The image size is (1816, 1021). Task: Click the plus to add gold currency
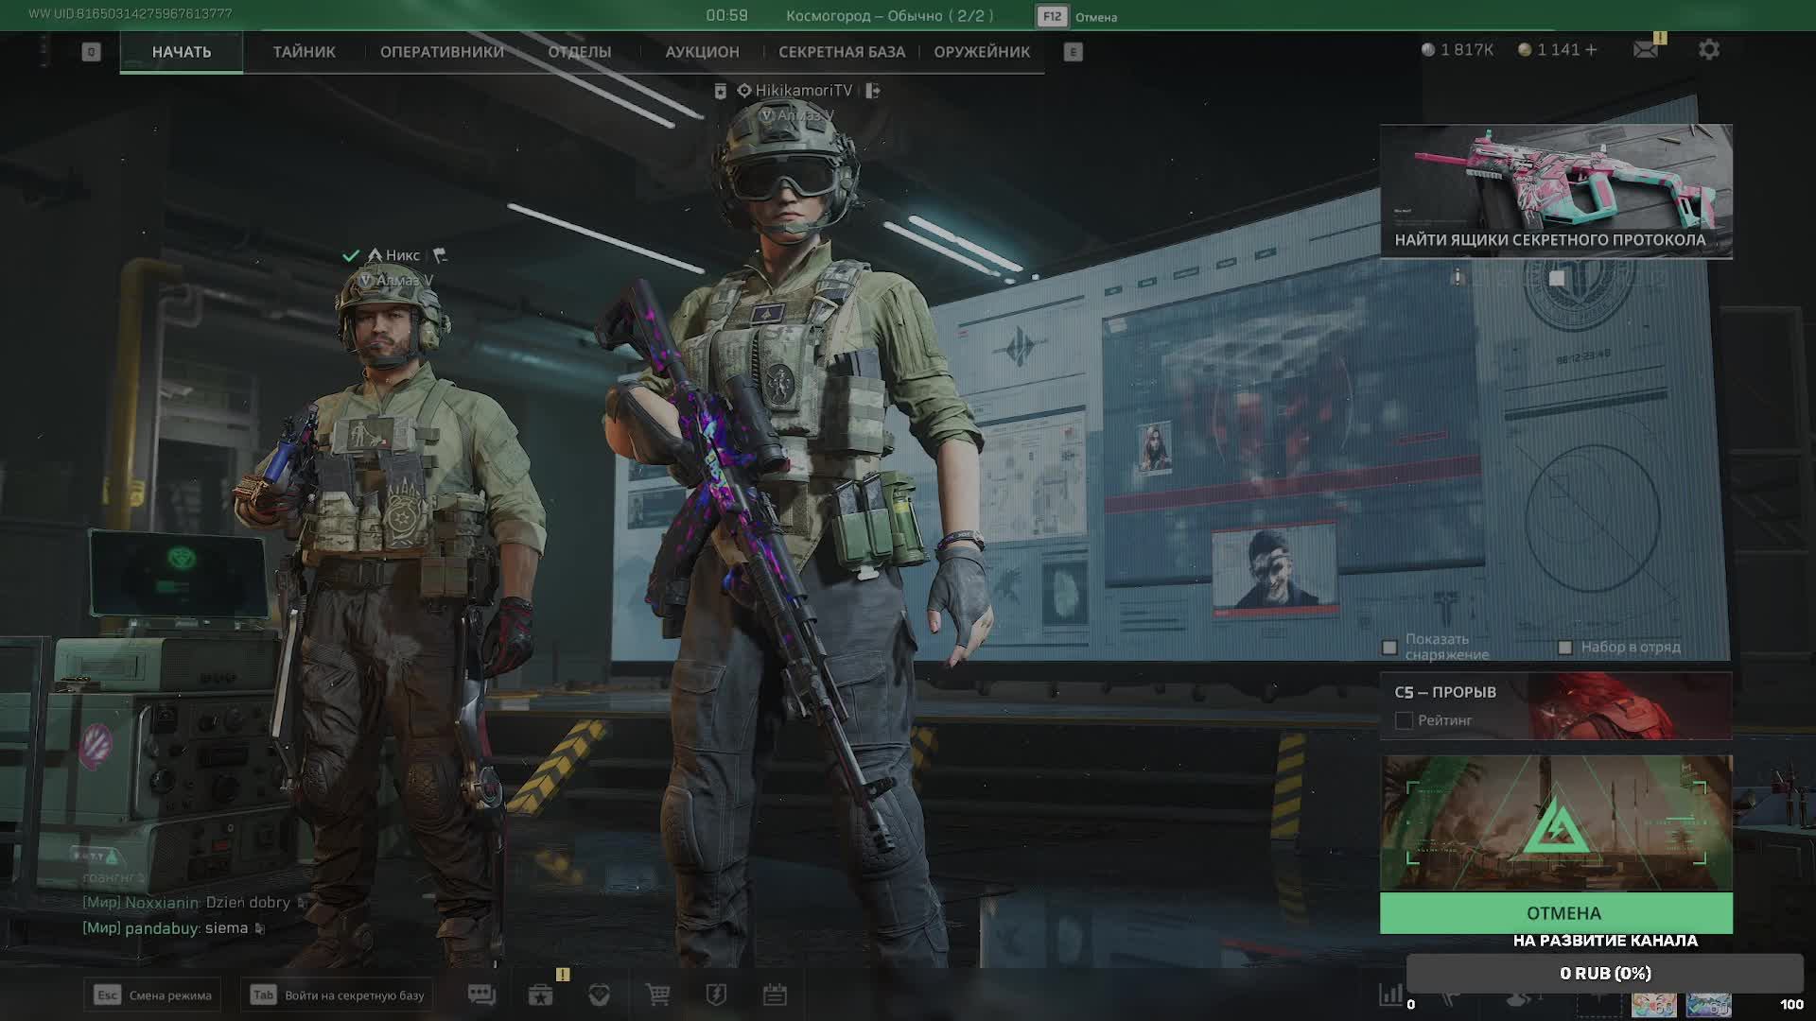click(x=1591, y=49)
